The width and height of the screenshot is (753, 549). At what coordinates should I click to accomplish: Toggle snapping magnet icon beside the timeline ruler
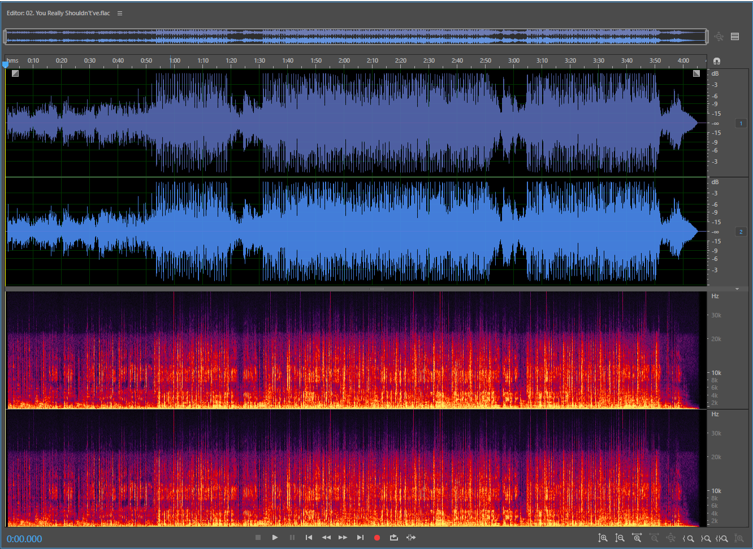(x=717, y=61)
